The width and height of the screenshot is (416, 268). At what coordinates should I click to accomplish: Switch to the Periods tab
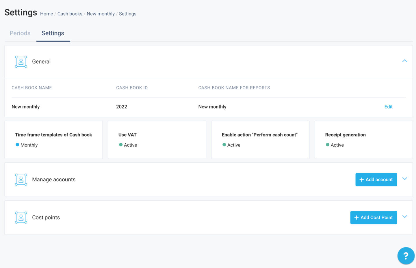tap(20, 33)
